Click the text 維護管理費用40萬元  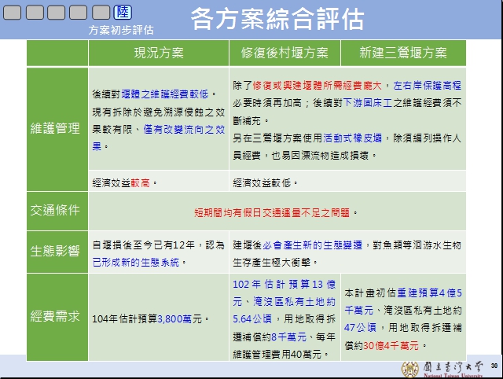click(277, 355)
